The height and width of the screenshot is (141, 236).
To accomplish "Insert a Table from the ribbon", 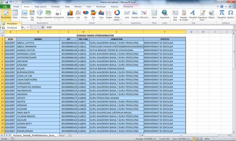I will click(15, 14).
